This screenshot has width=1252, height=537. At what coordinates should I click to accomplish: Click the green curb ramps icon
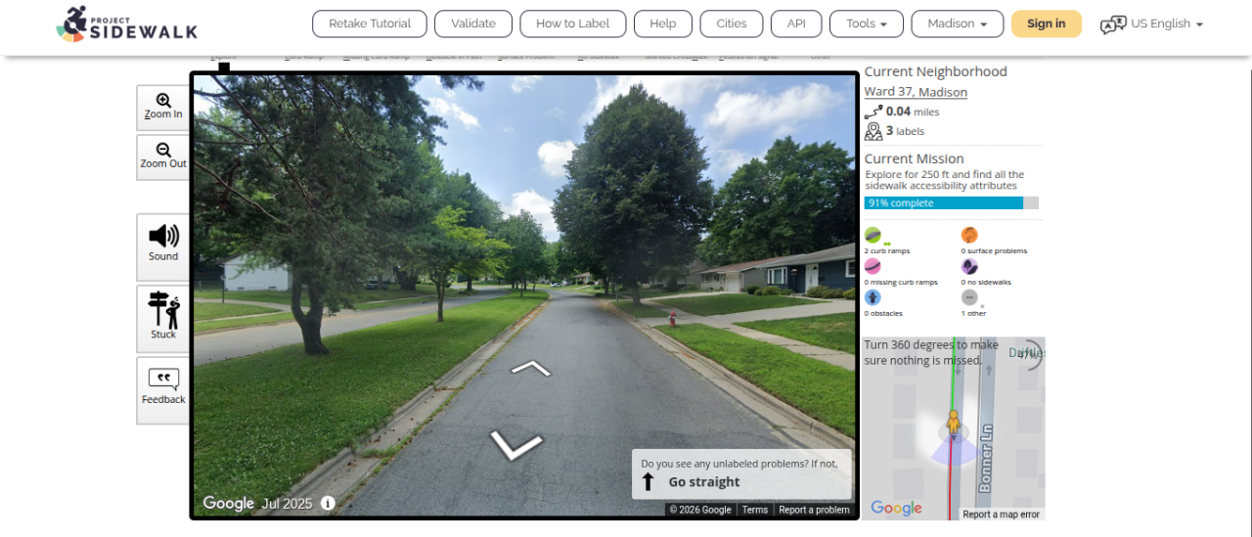point(872,235)
